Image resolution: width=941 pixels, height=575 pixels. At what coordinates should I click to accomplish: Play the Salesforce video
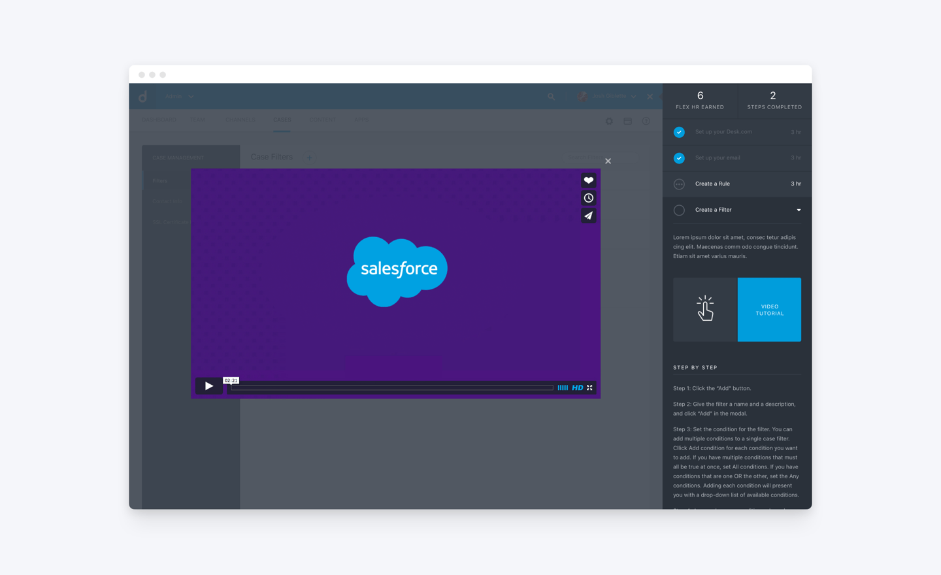208,386
